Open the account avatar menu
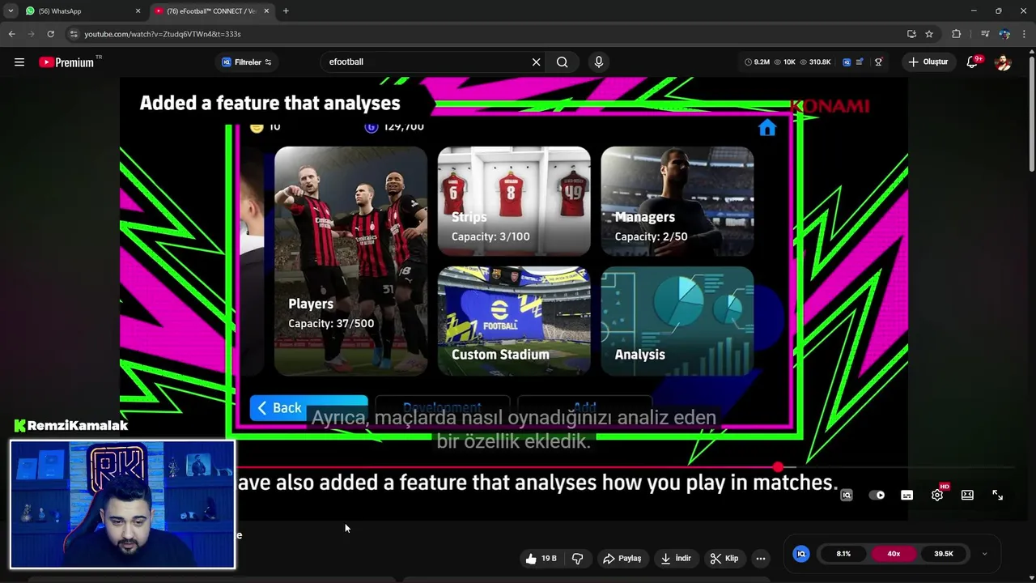Image resolution: width=1036 pixels, height=583 pixels. tap(1003, 62)
